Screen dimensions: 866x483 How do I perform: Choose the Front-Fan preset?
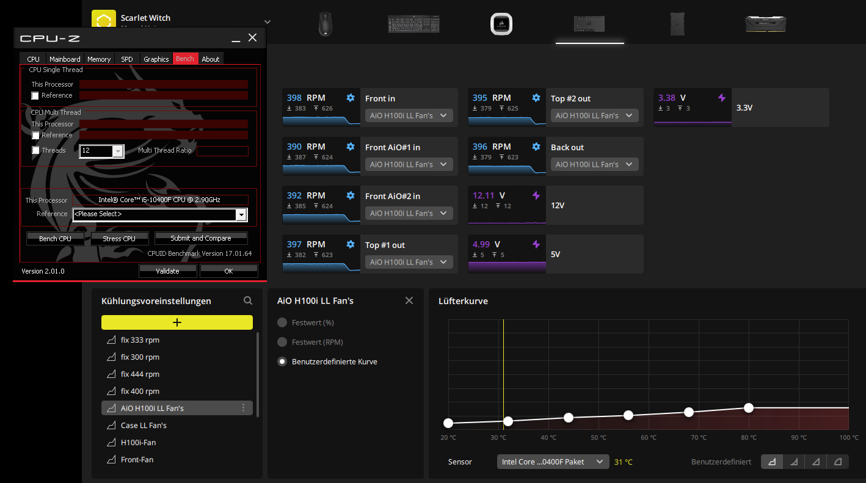coord(177,459)
